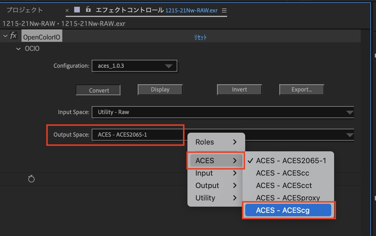Close the Effect Controls panel tab

click(67, 10)
